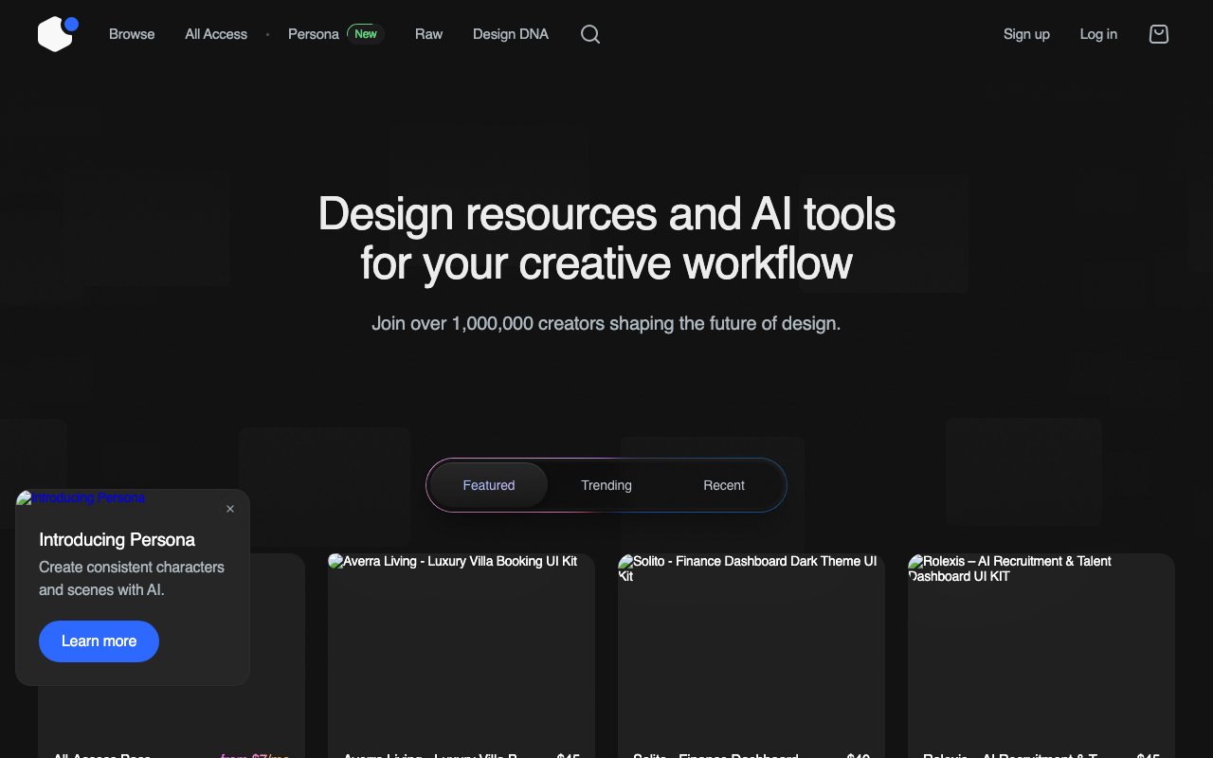1213x758 pixels.
Task: Open Raw in the top navigation
Action: [x=429, y=34]
